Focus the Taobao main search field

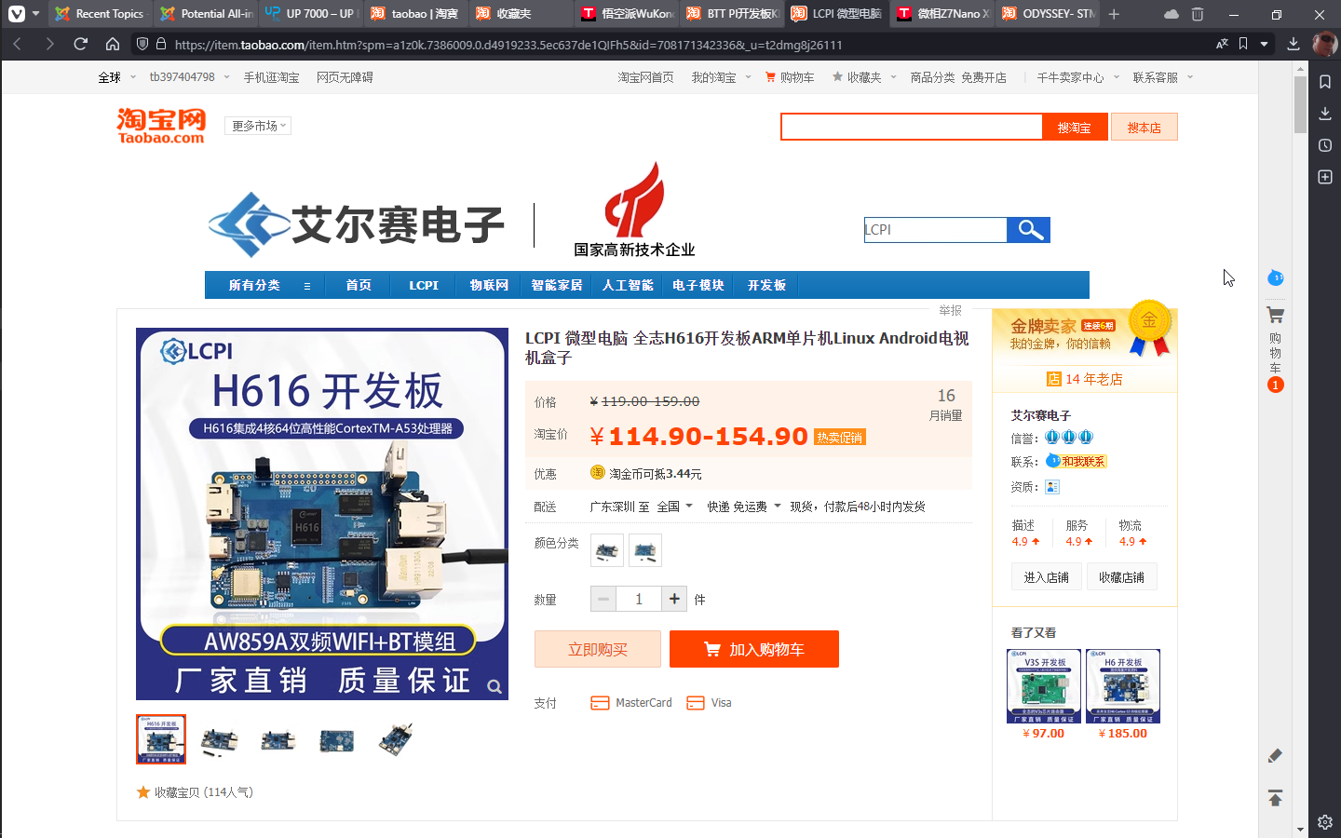(x=912, y=128)
